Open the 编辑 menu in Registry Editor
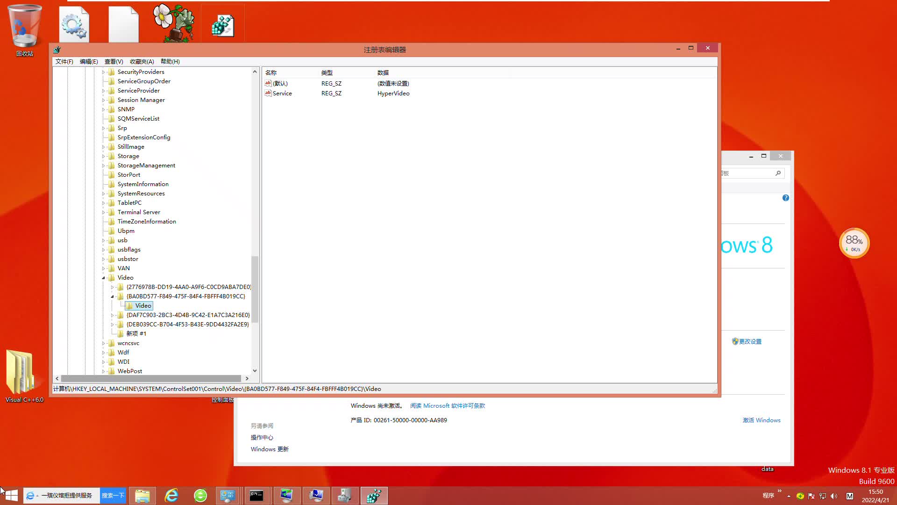The width and height of the screenshot is (897, 505). coord(89,61)
